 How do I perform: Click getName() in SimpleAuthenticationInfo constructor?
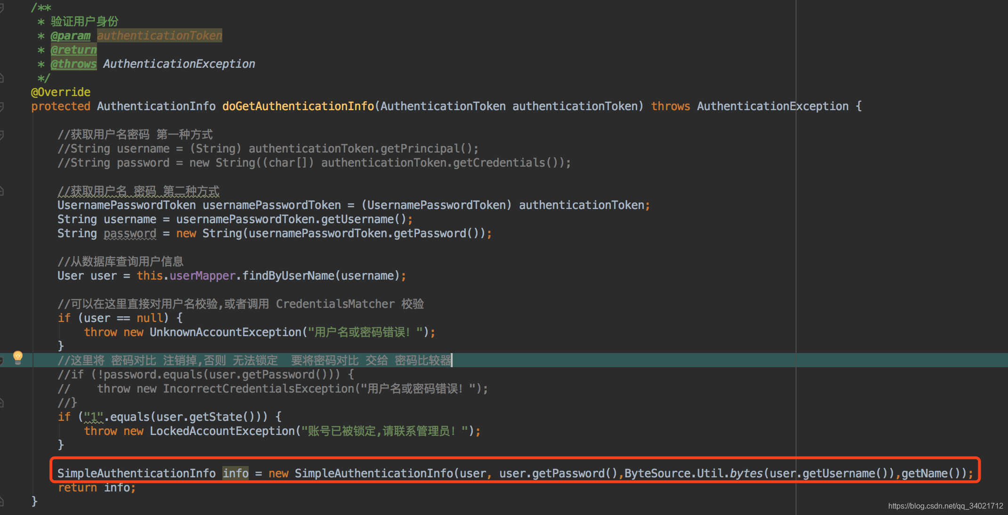click(x=931, y=474)
